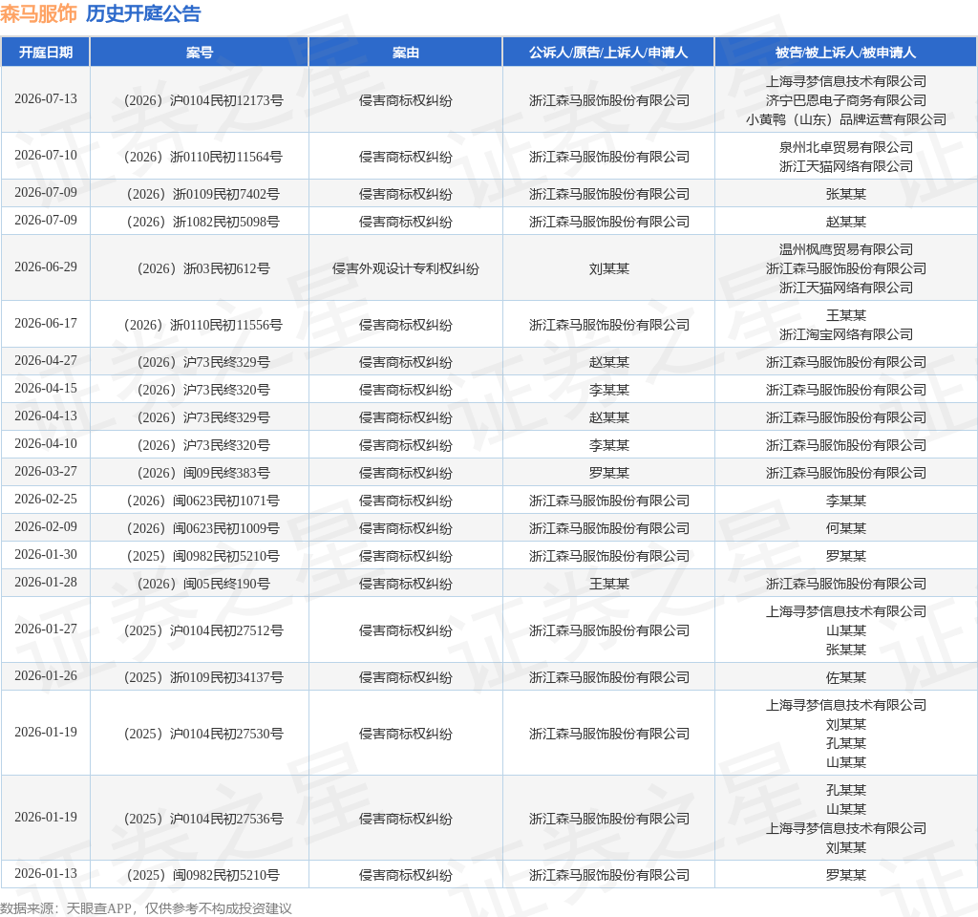Select 侵害外观设计专利权纠纷 case cause
The width and height of the screenshot is (978, 917).
(405, 268)
